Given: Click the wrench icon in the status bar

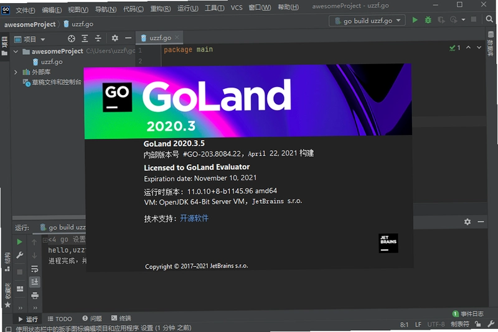Looking at the screenshot, I should [x=491, y=324].
